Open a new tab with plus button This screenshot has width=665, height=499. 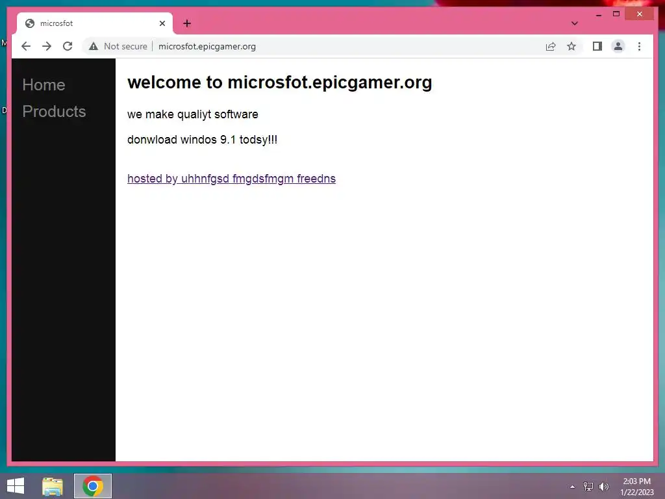187,23
